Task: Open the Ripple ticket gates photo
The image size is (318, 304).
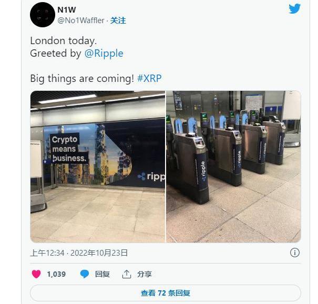Action: coord(233,166)
